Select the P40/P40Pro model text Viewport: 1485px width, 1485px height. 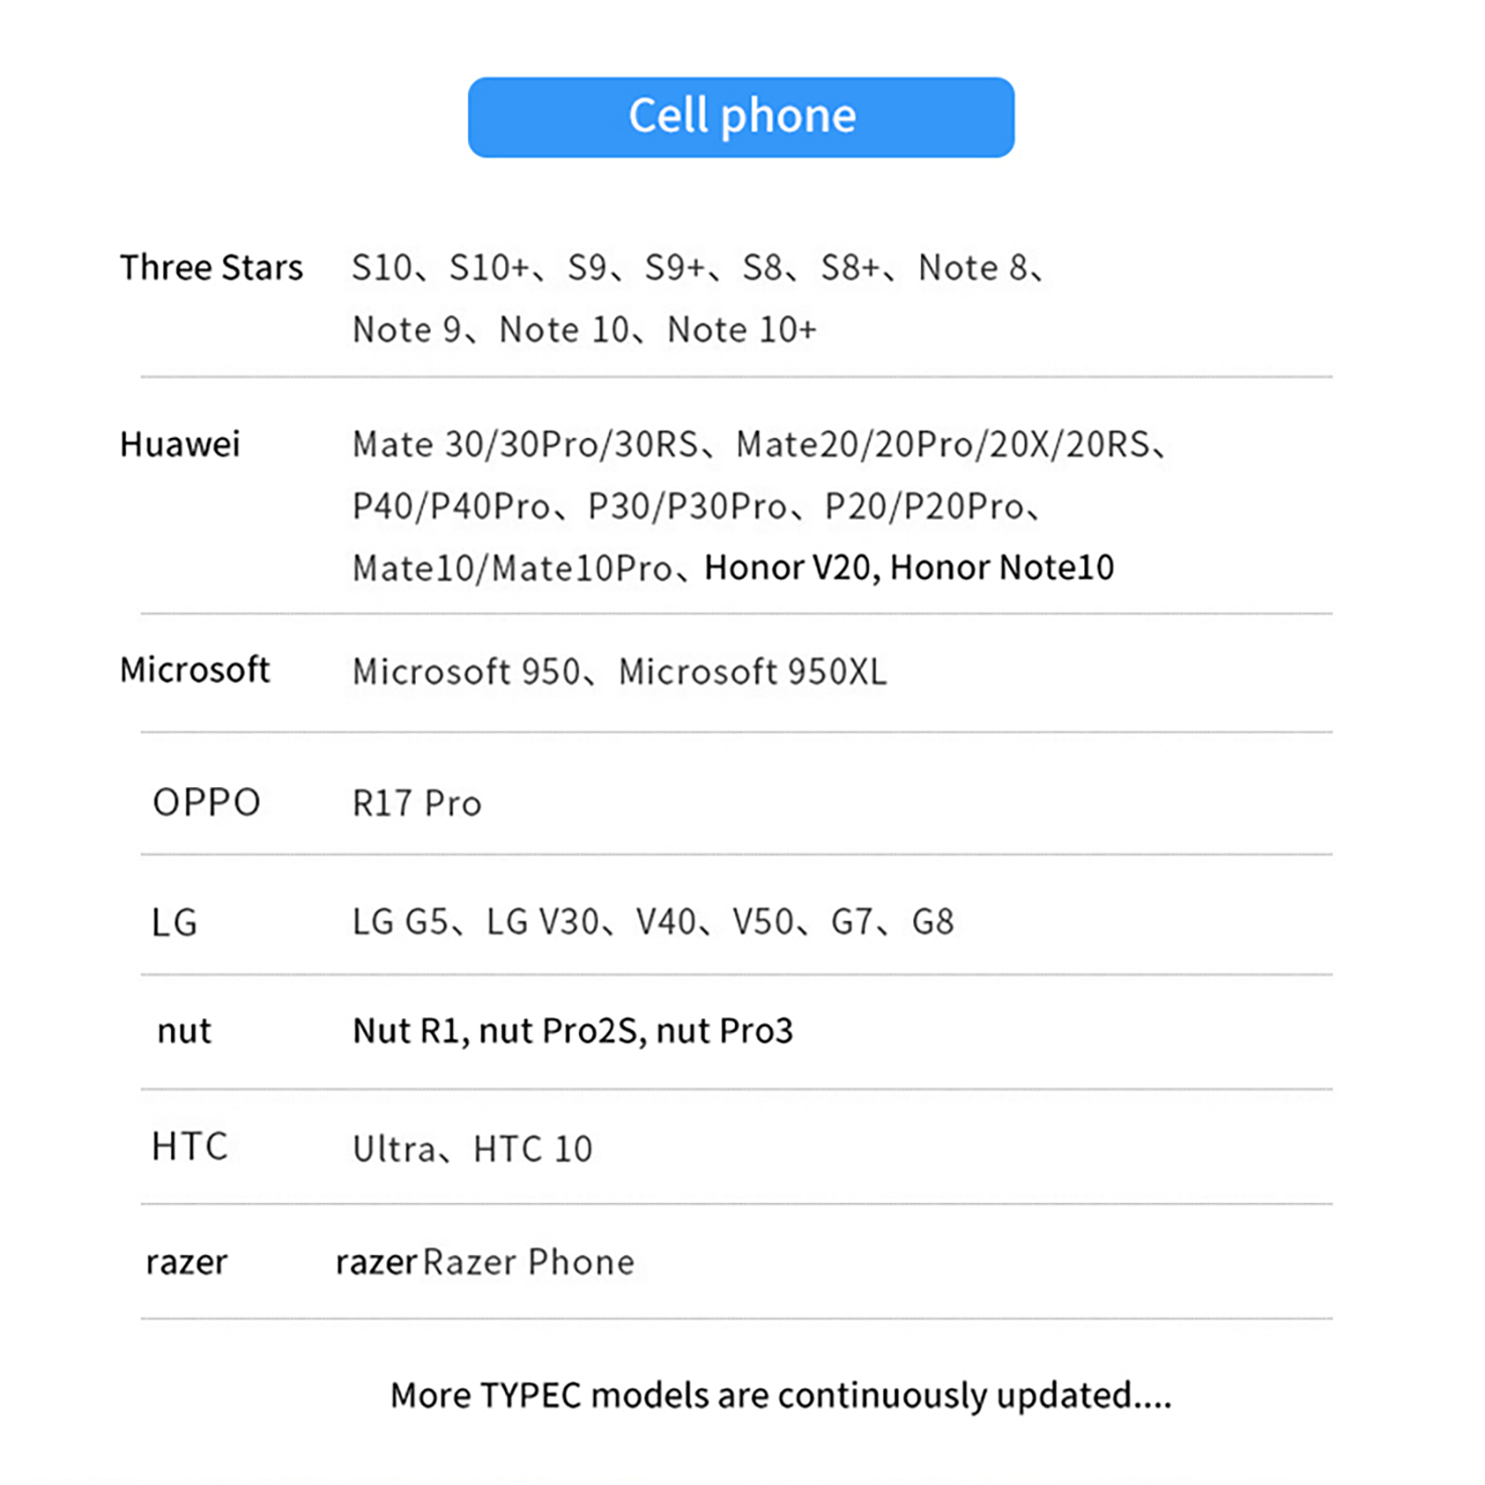click(x=451, y=507)
